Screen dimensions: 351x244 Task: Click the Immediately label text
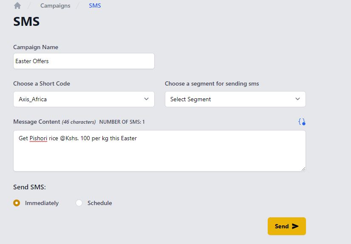[x=42, y=203]
